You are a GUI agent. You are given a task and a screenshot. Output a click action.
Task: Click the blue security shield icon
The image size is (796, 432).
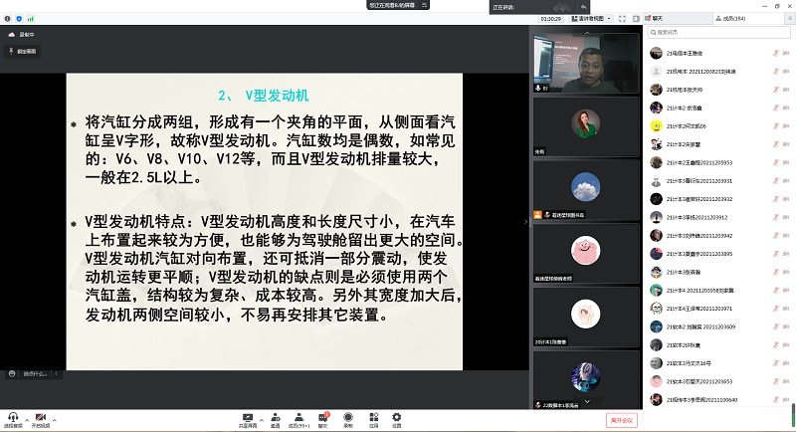(x=19, y=18)
